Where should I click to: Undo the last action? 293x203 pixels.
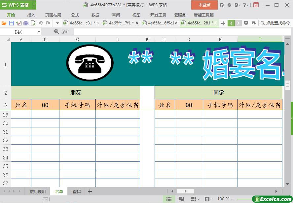click(x=41, y=23)
